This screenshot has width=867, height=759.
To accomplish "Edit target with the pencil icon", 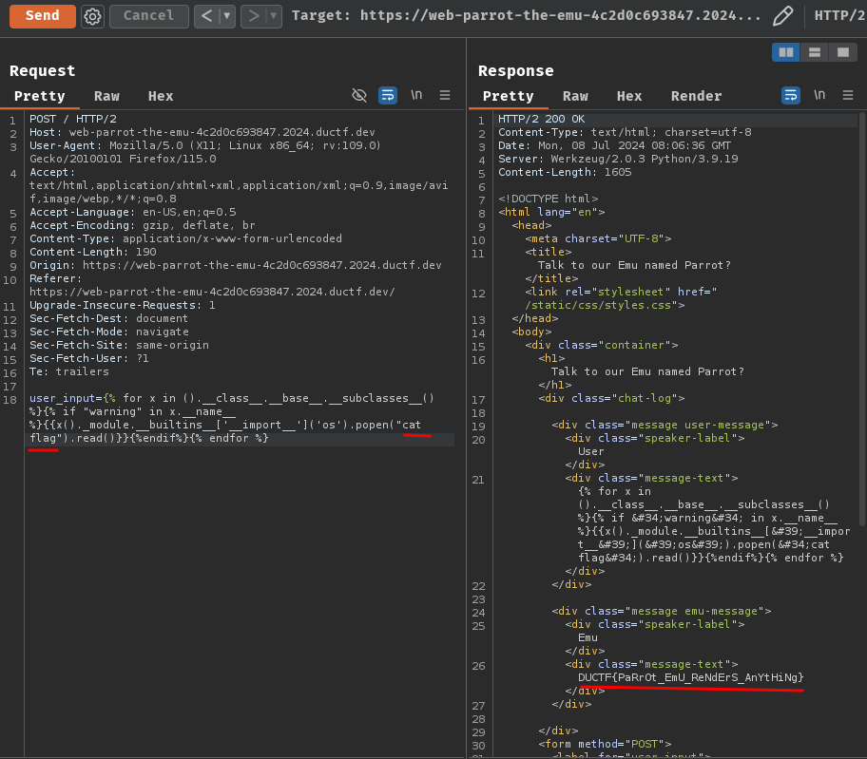I will (782, 16).
